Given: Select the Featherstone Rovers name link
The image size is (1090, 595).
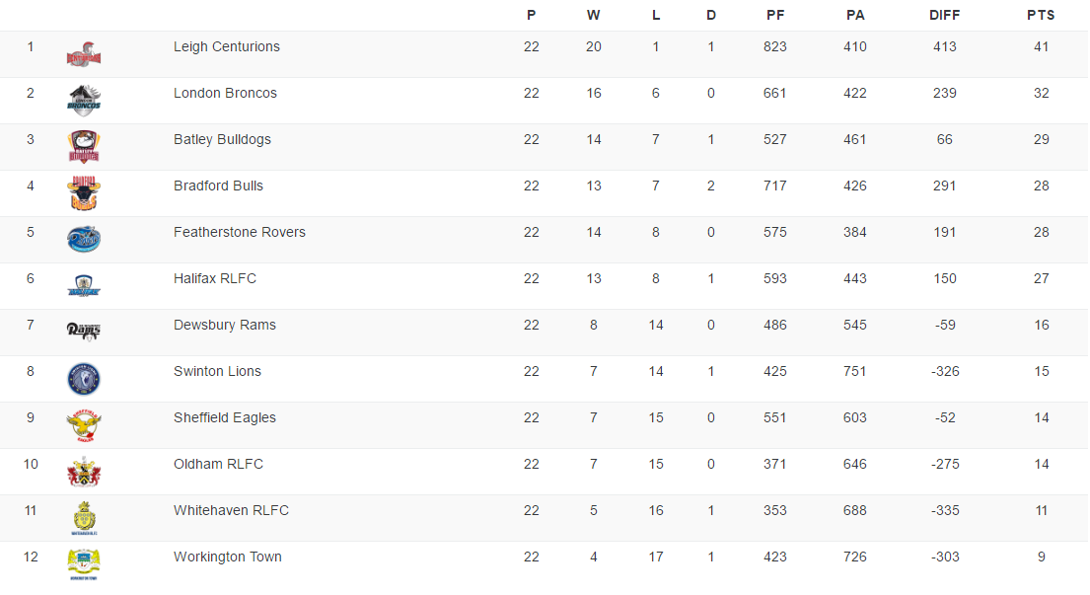Looking at the screenshot, I should [240, 232].
